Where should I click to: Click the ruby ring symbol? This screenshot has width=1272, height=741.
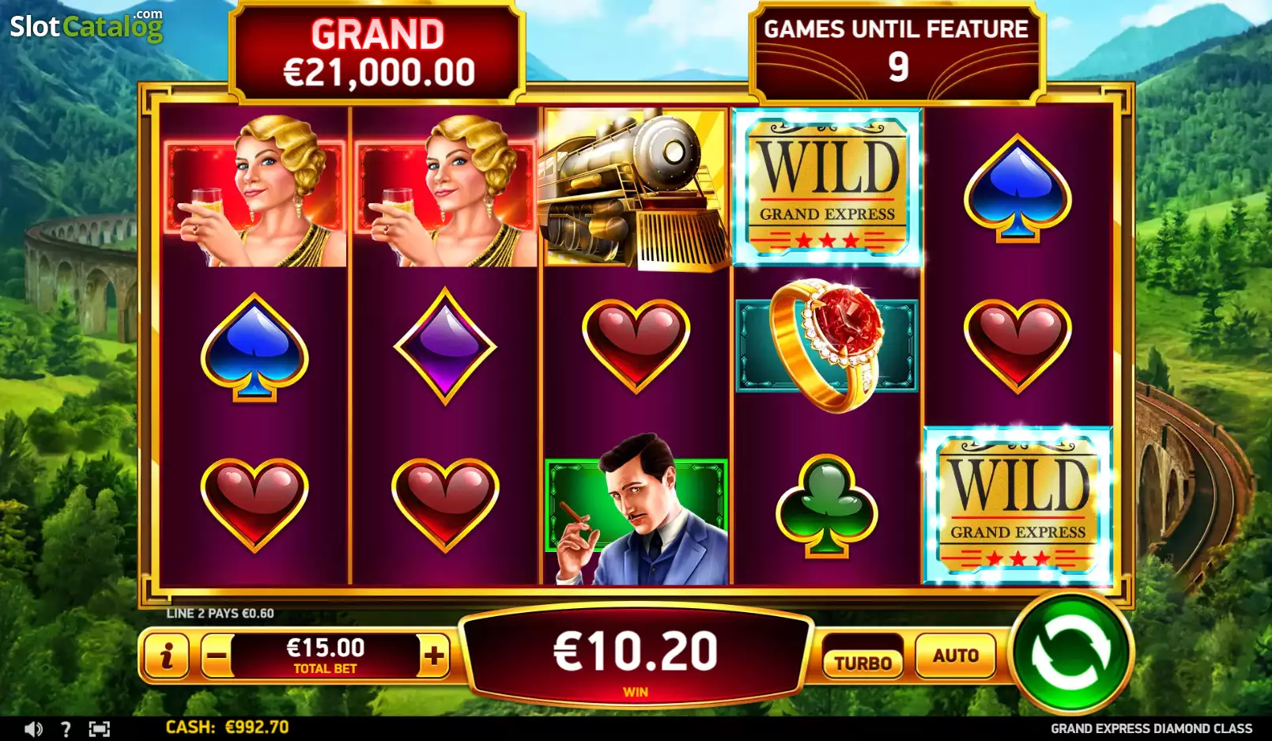coord(827,346)
